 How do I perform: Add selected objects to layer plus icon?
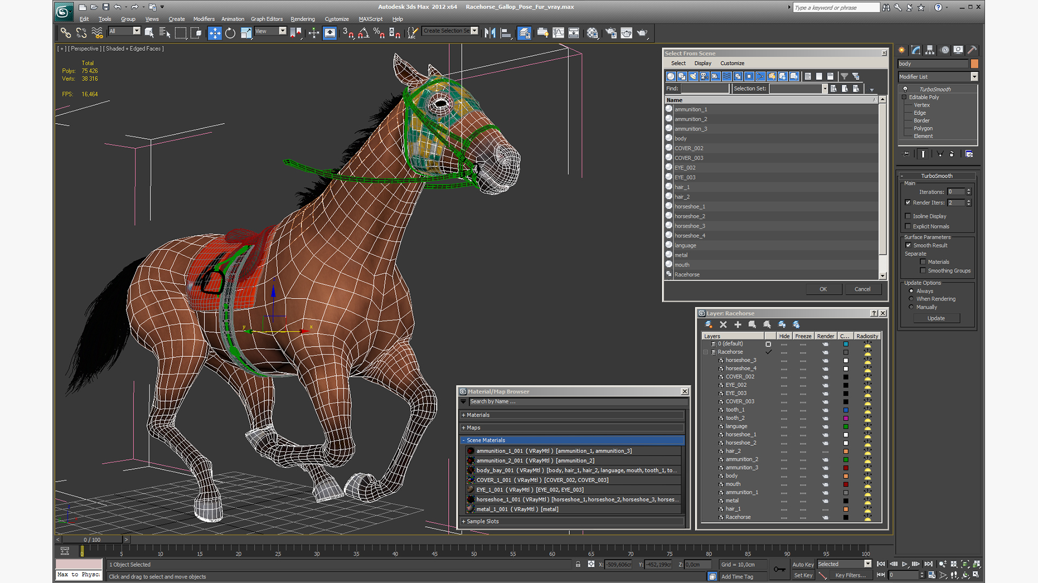click(x=738, y=324)
